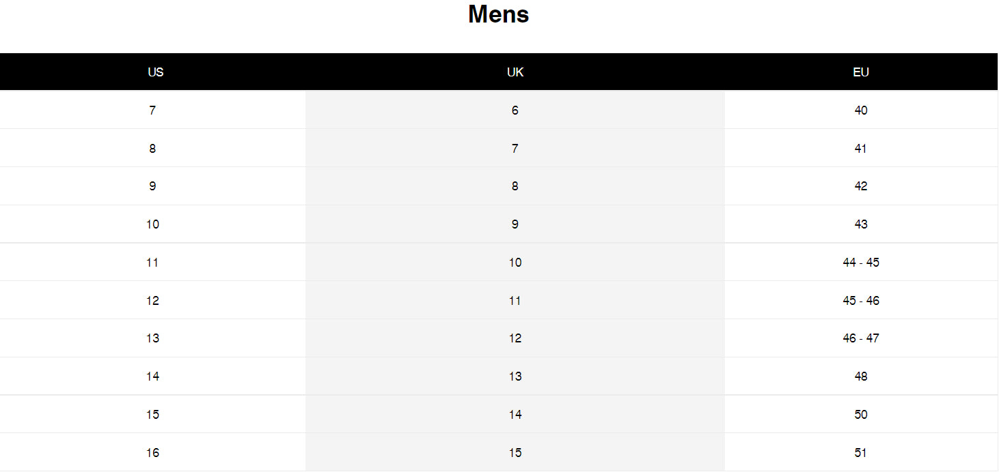Select US size 16 cell
This screenshot has height=472, width=999.
click(152, 453)
